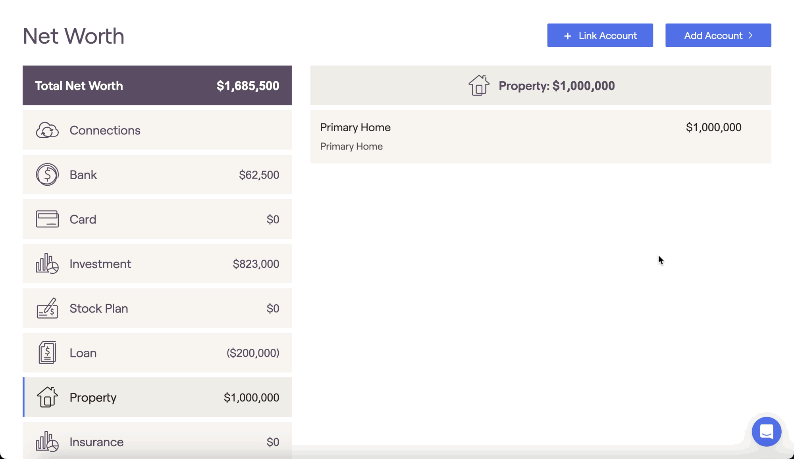Click the Total Net Worth summary bar
794x459 pixels.
coord(157,85)
